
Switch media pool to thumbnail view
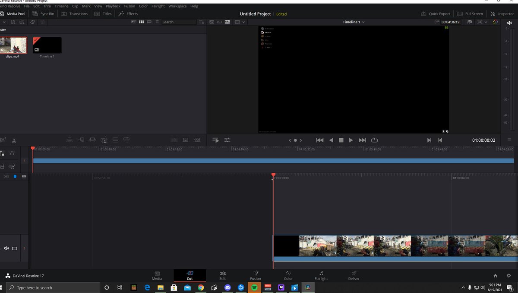click(141, 22)
